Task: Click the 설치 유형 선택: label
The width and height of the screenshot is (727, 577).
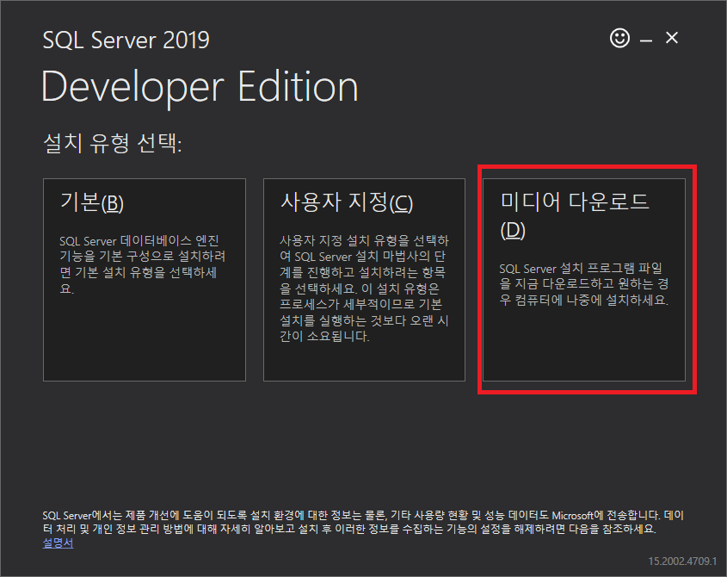Action: click(x=112, y=143)
